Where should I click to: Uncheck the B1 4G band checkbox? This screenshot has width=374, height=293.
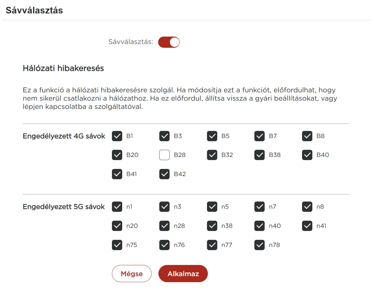[x=117, y=136]
